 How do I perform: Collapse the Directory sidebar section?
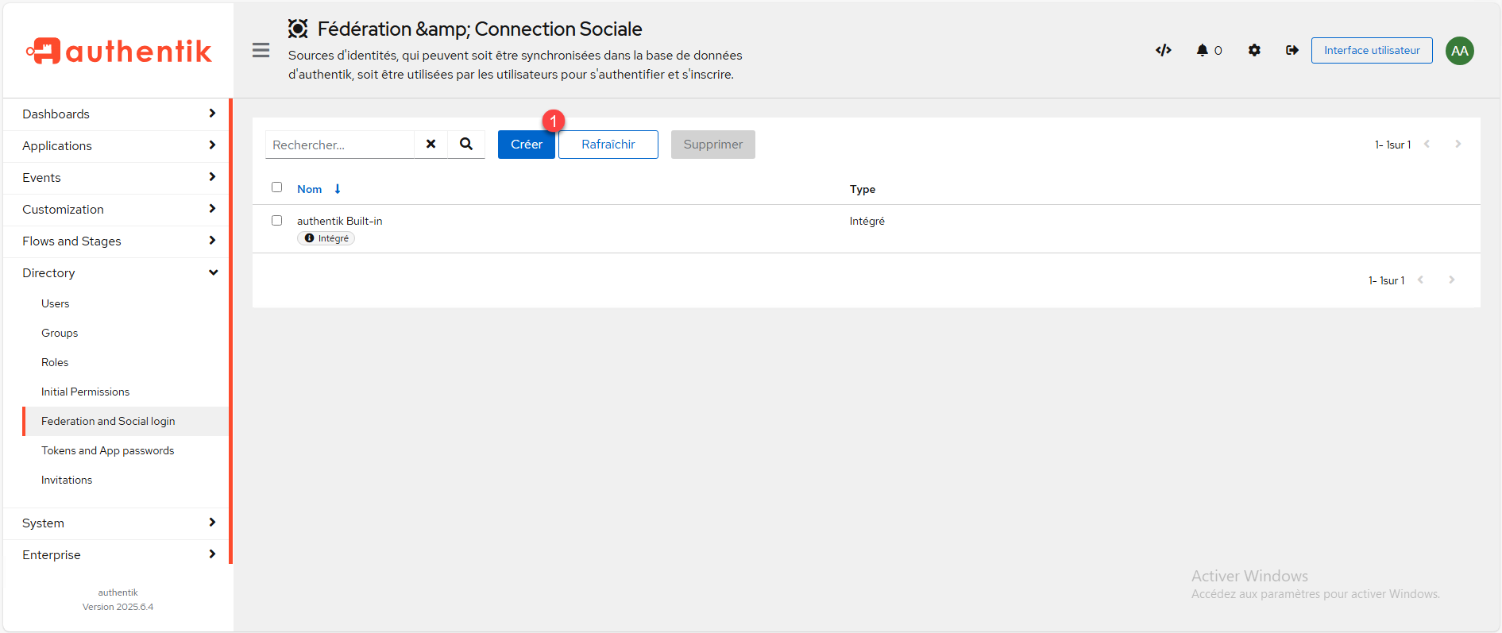point(118,273)
